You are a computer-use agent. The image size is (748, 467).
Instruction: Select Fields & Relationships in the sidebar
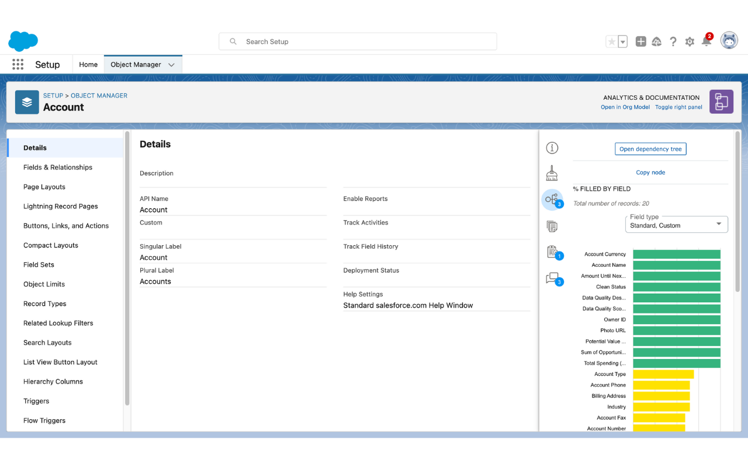pos(58,168)
